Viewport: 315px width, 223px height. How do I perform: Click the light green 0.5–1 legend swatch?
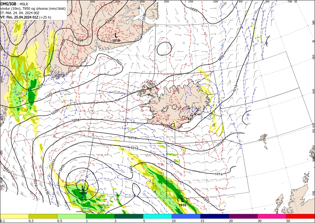click(x=72, y=216)
